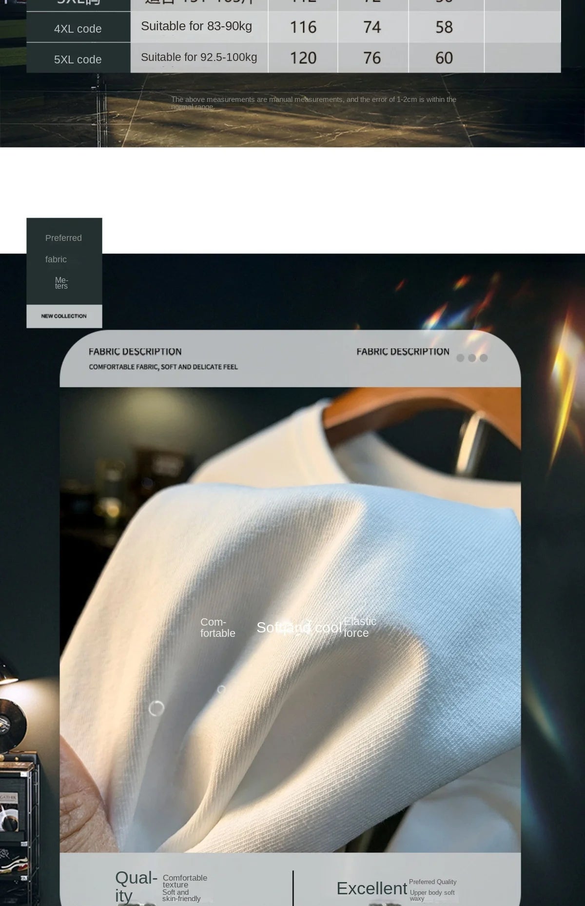Click the left 'FABRIC DESCRIPTION' heading
The height and width of the screenshot is (906, 585).
[135, 352]
